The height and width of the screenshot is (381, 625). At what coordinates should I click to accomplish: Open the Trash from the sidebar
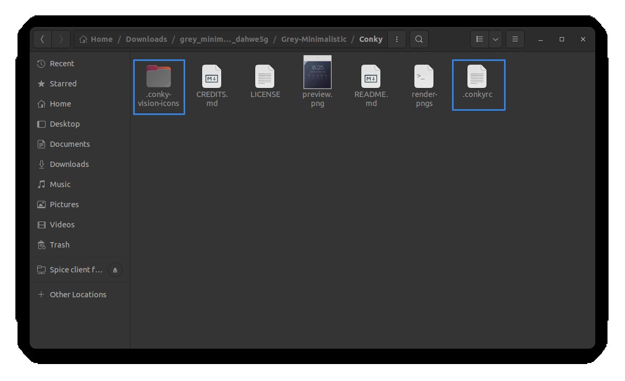(59, 245)
